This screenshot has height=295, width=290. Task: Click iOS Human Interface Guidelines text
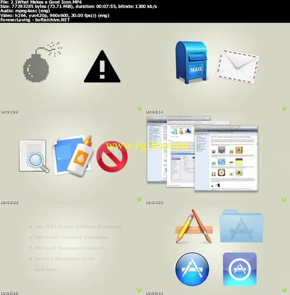(x=71, y=237)
